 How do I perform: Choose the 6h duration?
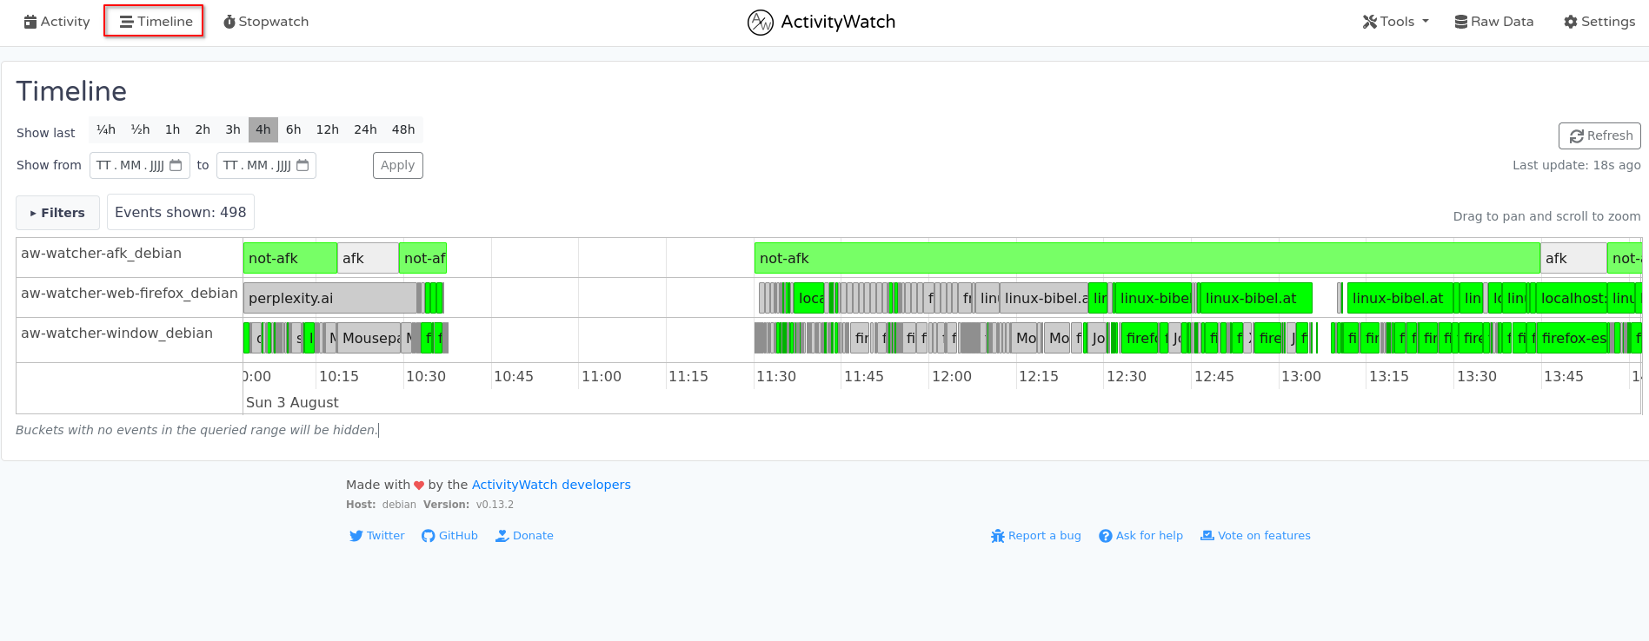[293, 129]
